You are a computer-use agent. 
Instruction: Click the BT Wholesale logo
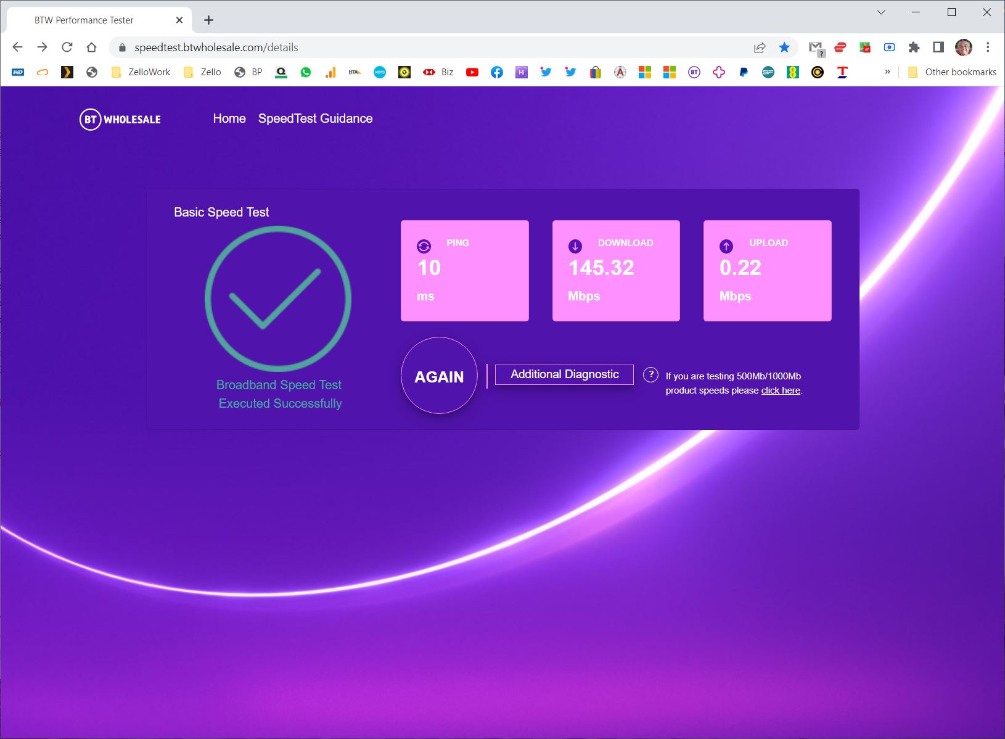120,120
